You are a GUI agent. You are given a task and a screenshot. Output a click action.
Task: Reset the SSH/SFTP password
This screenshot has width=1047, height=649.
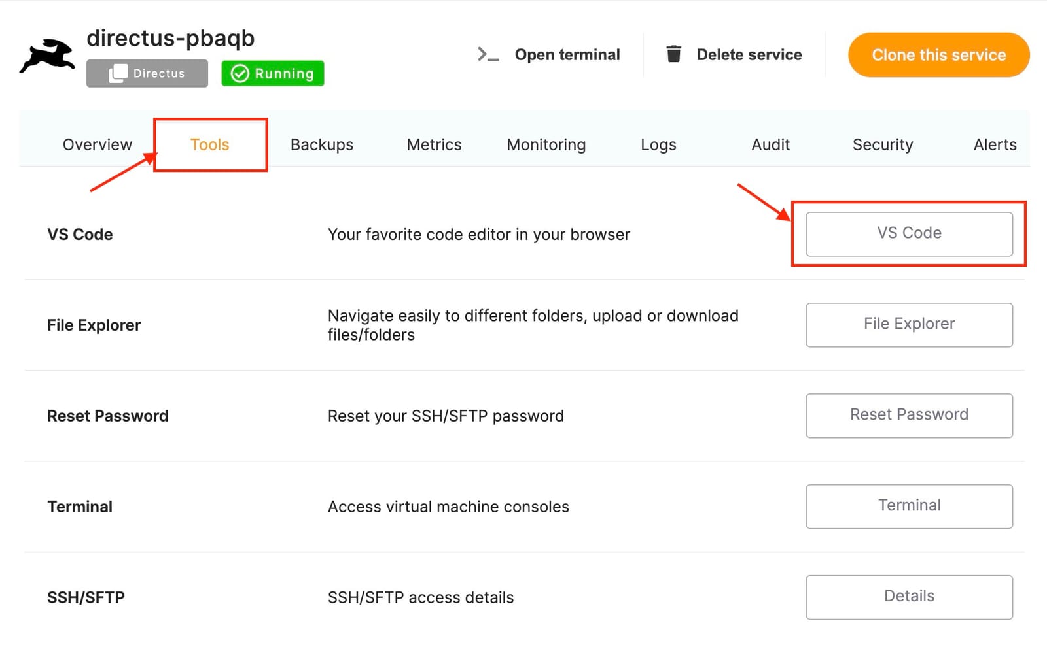pos(909,415)
